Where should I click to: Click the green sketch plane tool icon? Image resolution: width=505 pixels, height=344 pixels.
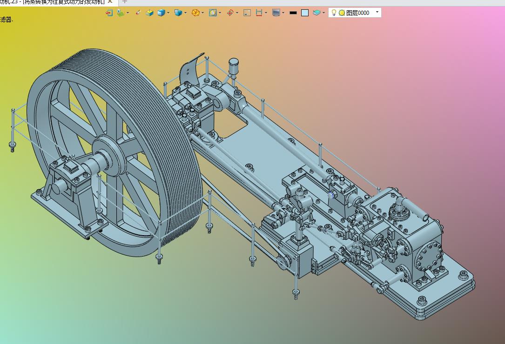[x=121, y=13]
